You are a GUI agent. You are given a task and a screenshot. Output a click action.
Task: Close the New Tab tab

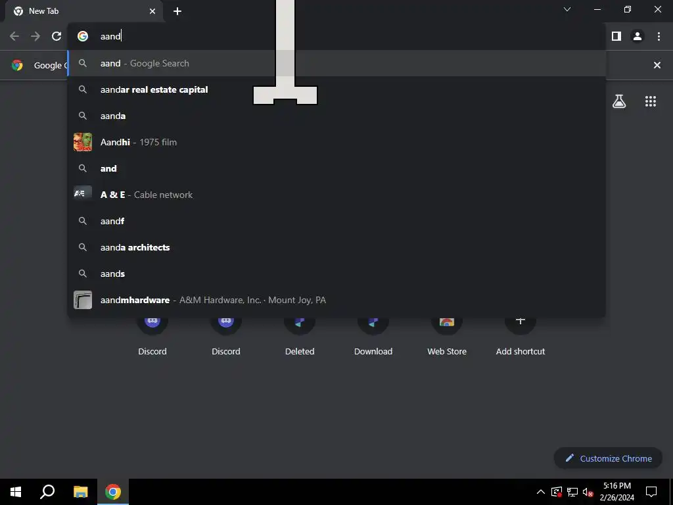point(152,11)
